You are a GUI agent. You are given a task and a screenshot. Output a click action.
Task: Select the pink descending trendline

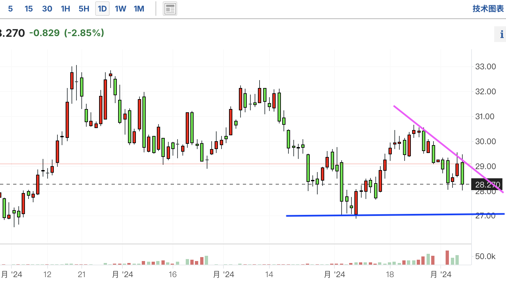click(x=448, y=149)
